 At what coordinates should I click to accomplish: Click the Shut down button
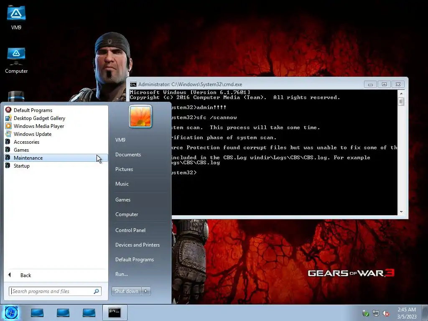coord(127,291)
